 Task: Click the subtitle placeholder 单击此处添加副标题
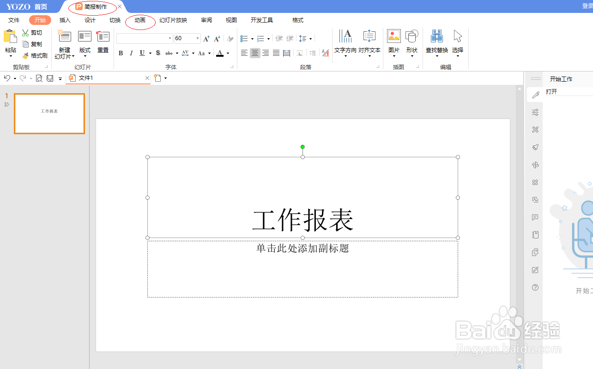click(303, 248)
